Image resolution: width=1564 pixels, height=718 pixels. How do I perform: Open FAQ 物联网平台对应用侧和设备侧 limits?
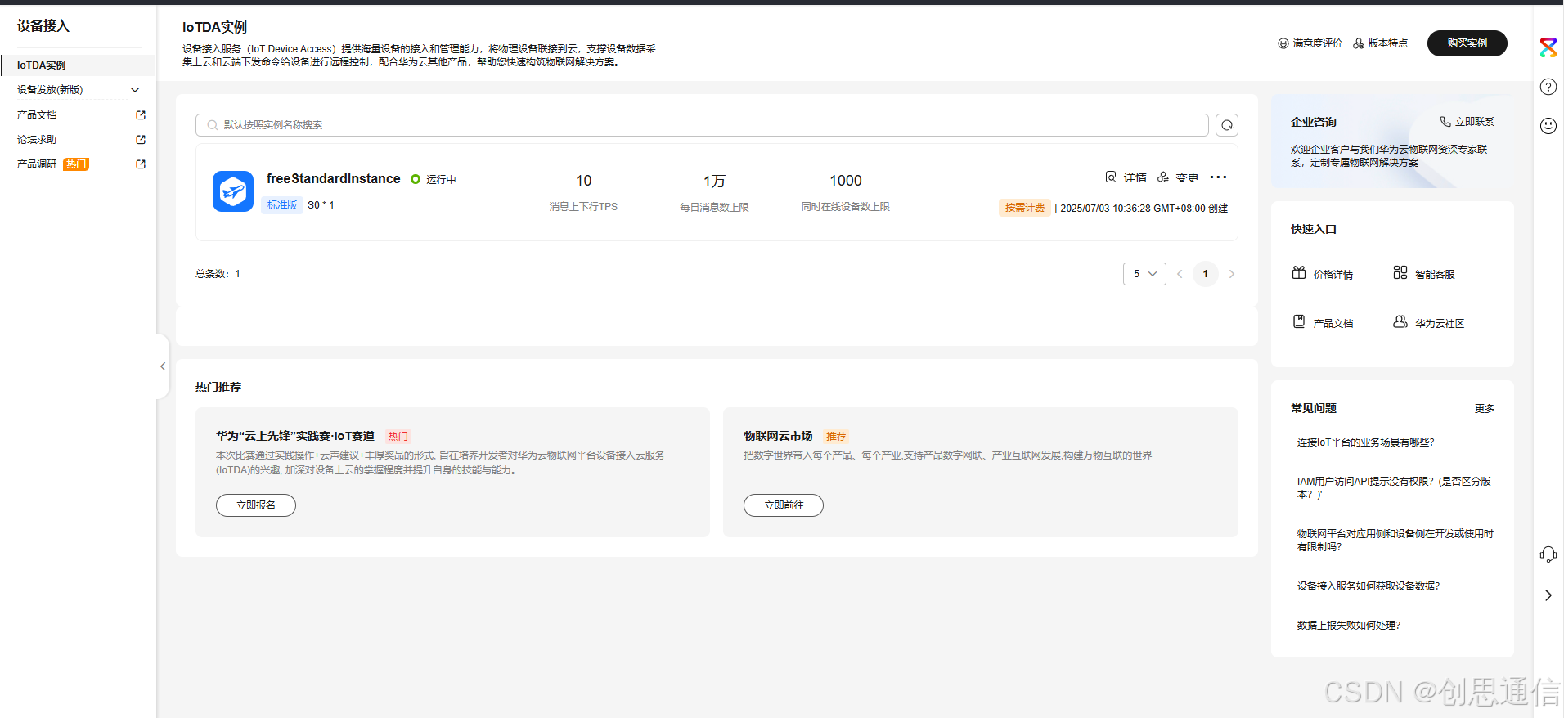(x=1395, y=541)
